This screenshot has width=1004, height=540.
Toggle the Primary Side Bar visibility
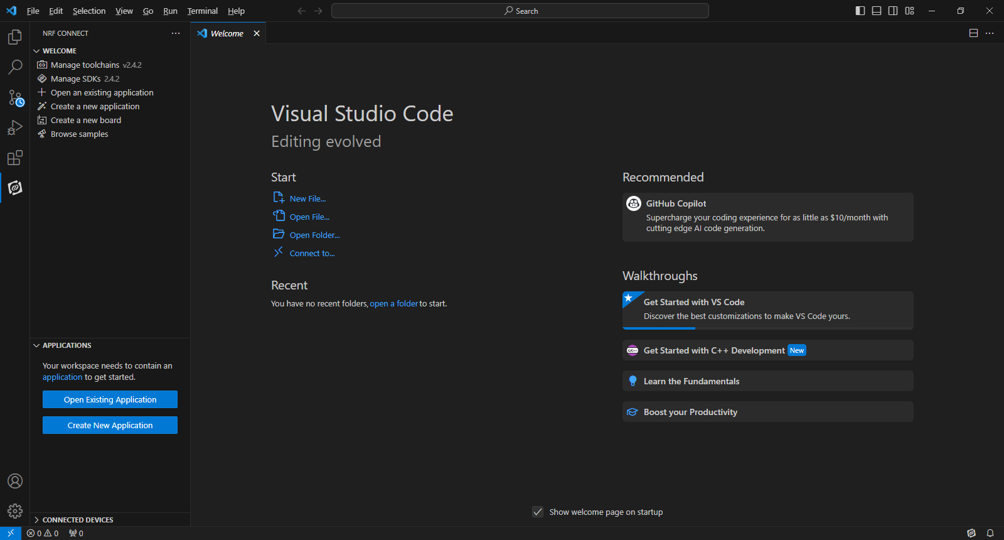[x=860, y=11]
